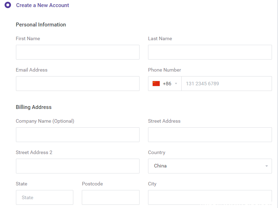Click the State text field
Screen dimensions: 278x208
click(x=45, y=197)
